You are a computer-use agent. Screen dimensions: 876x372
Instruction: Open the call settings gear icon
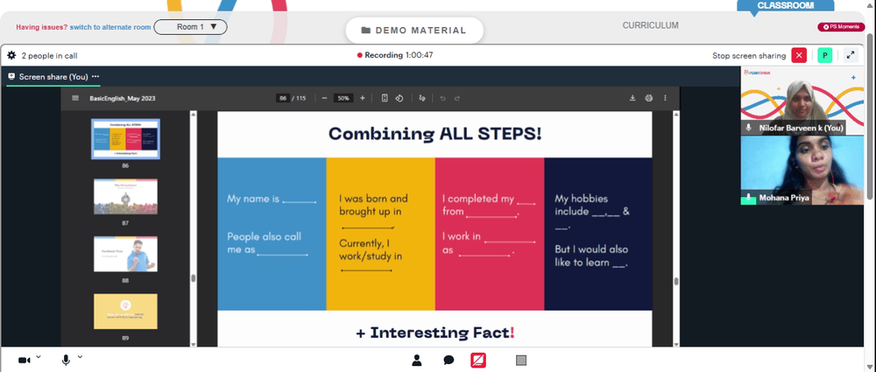pos(11,55)
